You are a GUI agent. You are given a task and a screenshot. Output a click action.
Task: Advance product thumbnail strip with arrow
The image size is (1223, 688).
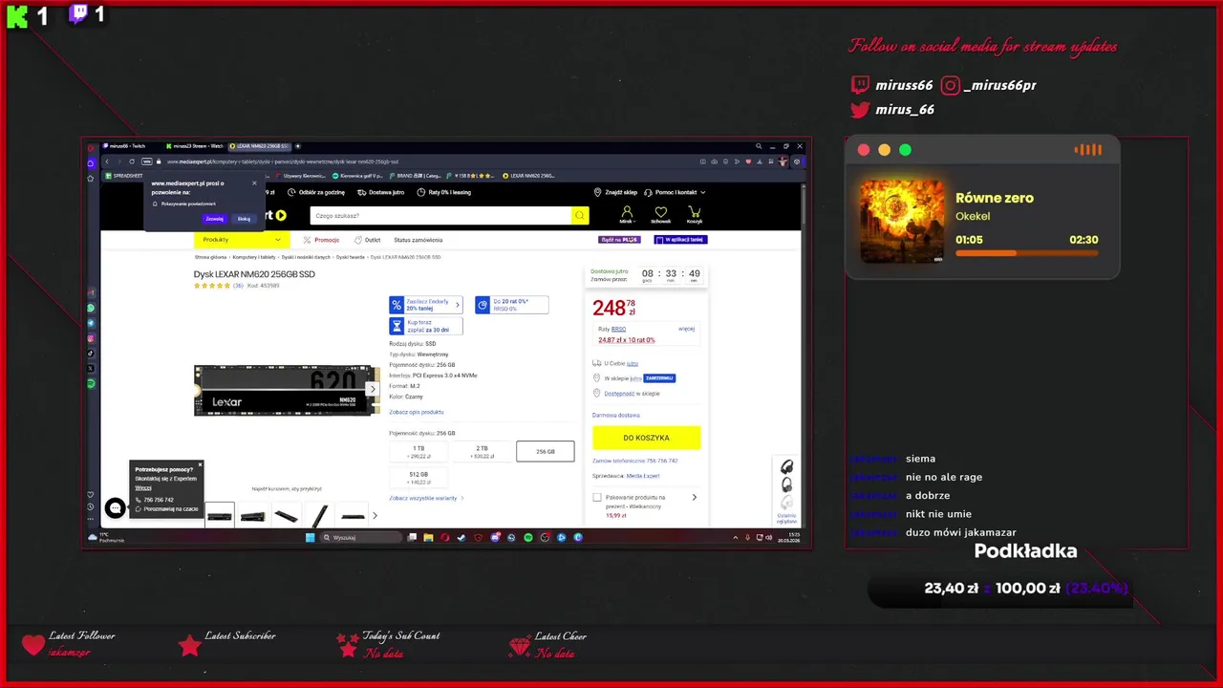click(x=375, y=516)
